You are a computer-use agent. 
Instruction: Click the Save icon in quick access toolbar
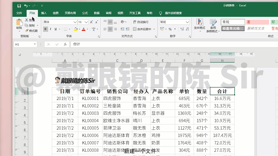(x=19, y=6)
